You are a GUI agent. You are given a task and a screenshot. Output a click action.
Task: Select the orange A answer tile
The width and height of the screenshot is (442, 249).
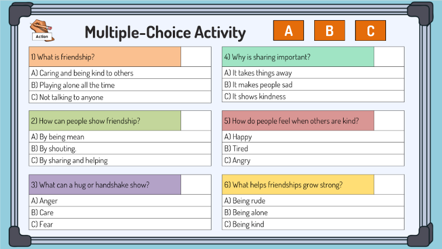(288, 30)
